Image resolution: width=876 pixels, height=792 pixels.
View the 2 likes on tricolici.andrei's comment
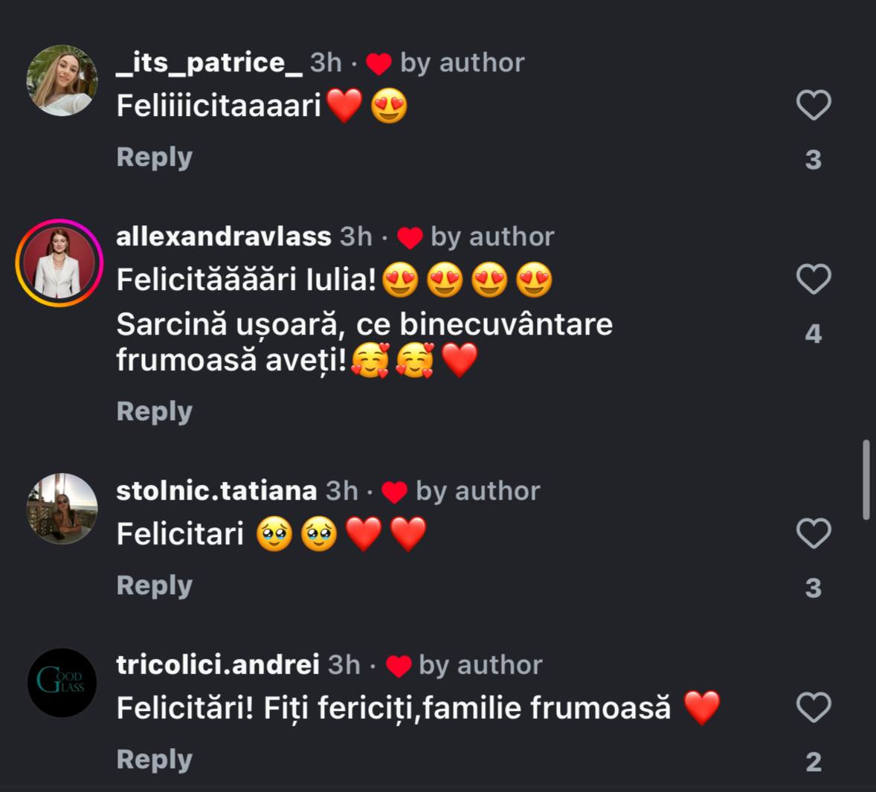tap(814, 762)
